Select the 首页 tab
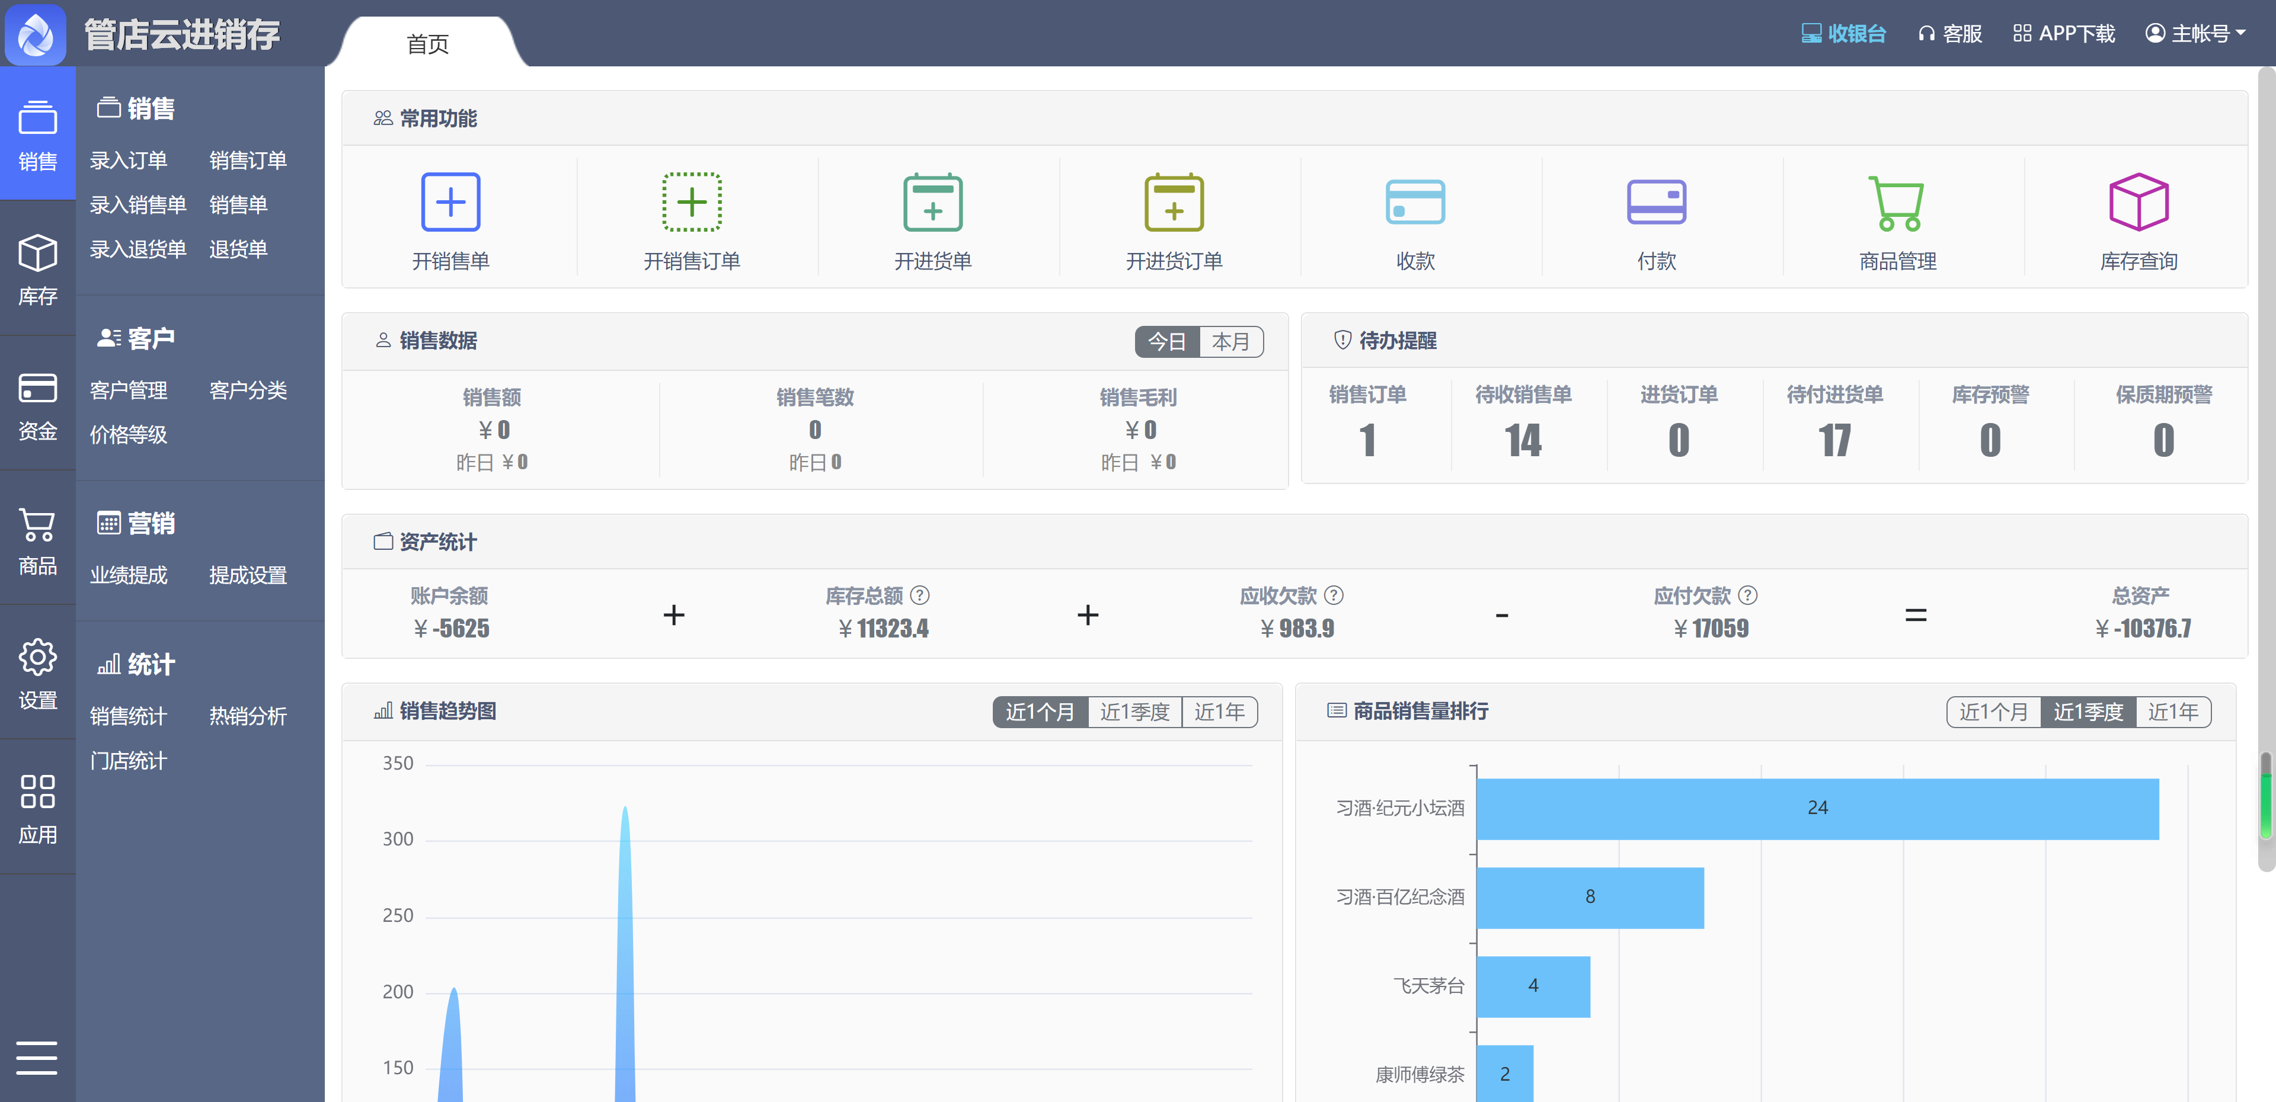The image size is (2276, 1102). (x=427, y=43)
